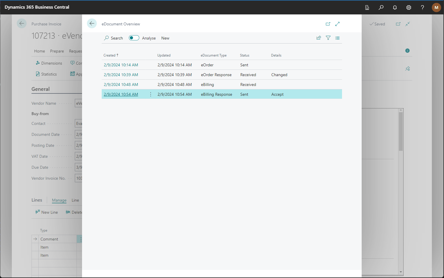The width and height of the screenshot is (444, 278).
Task: Click the global search magnifier in header
Action: point(381,7)
